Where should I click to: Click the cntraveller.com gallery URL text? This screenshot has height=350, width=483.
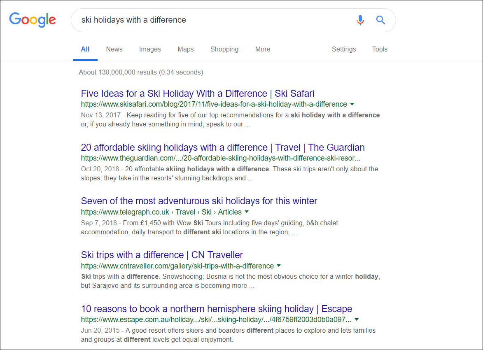click(x=177, y=266)
